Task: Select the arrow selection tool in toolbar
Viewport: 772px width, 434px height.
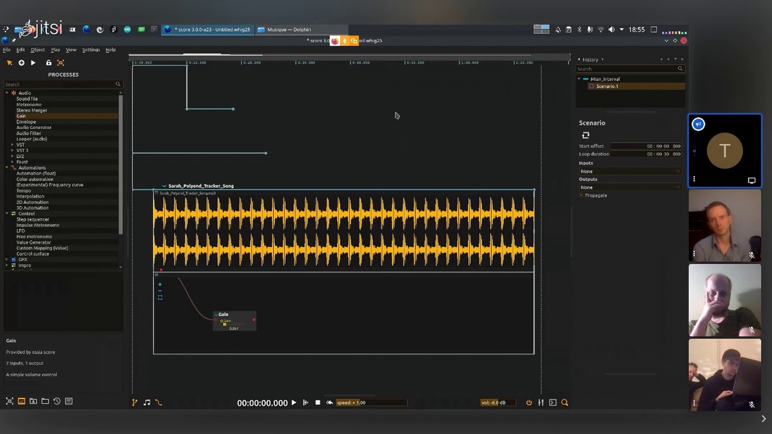Action: (x=9, y=63)
